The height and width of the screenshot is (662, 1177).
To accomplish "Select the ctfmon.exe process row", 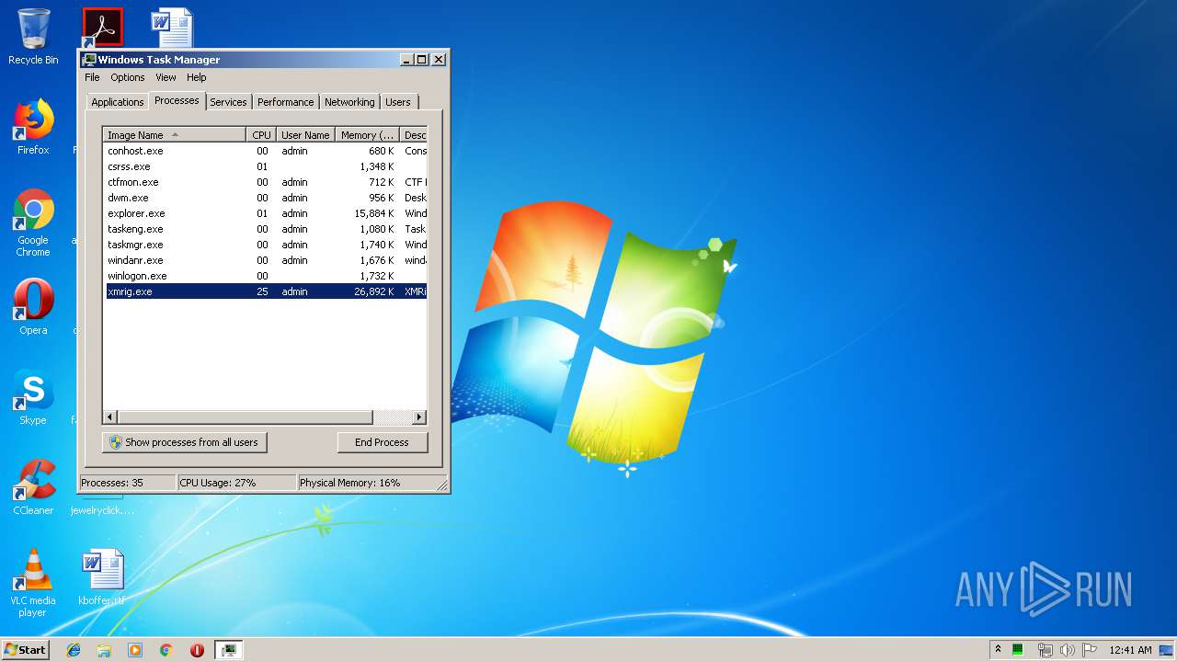I will 265,182.
